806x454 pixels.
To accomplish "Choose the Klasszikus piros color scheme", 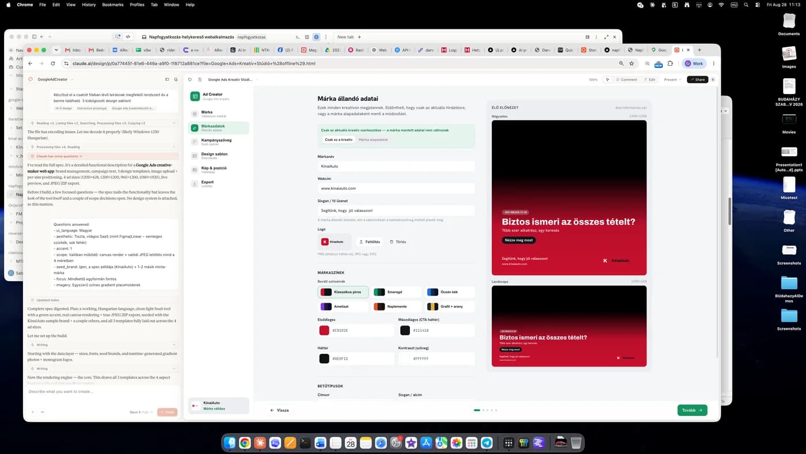I will point(343,292).
